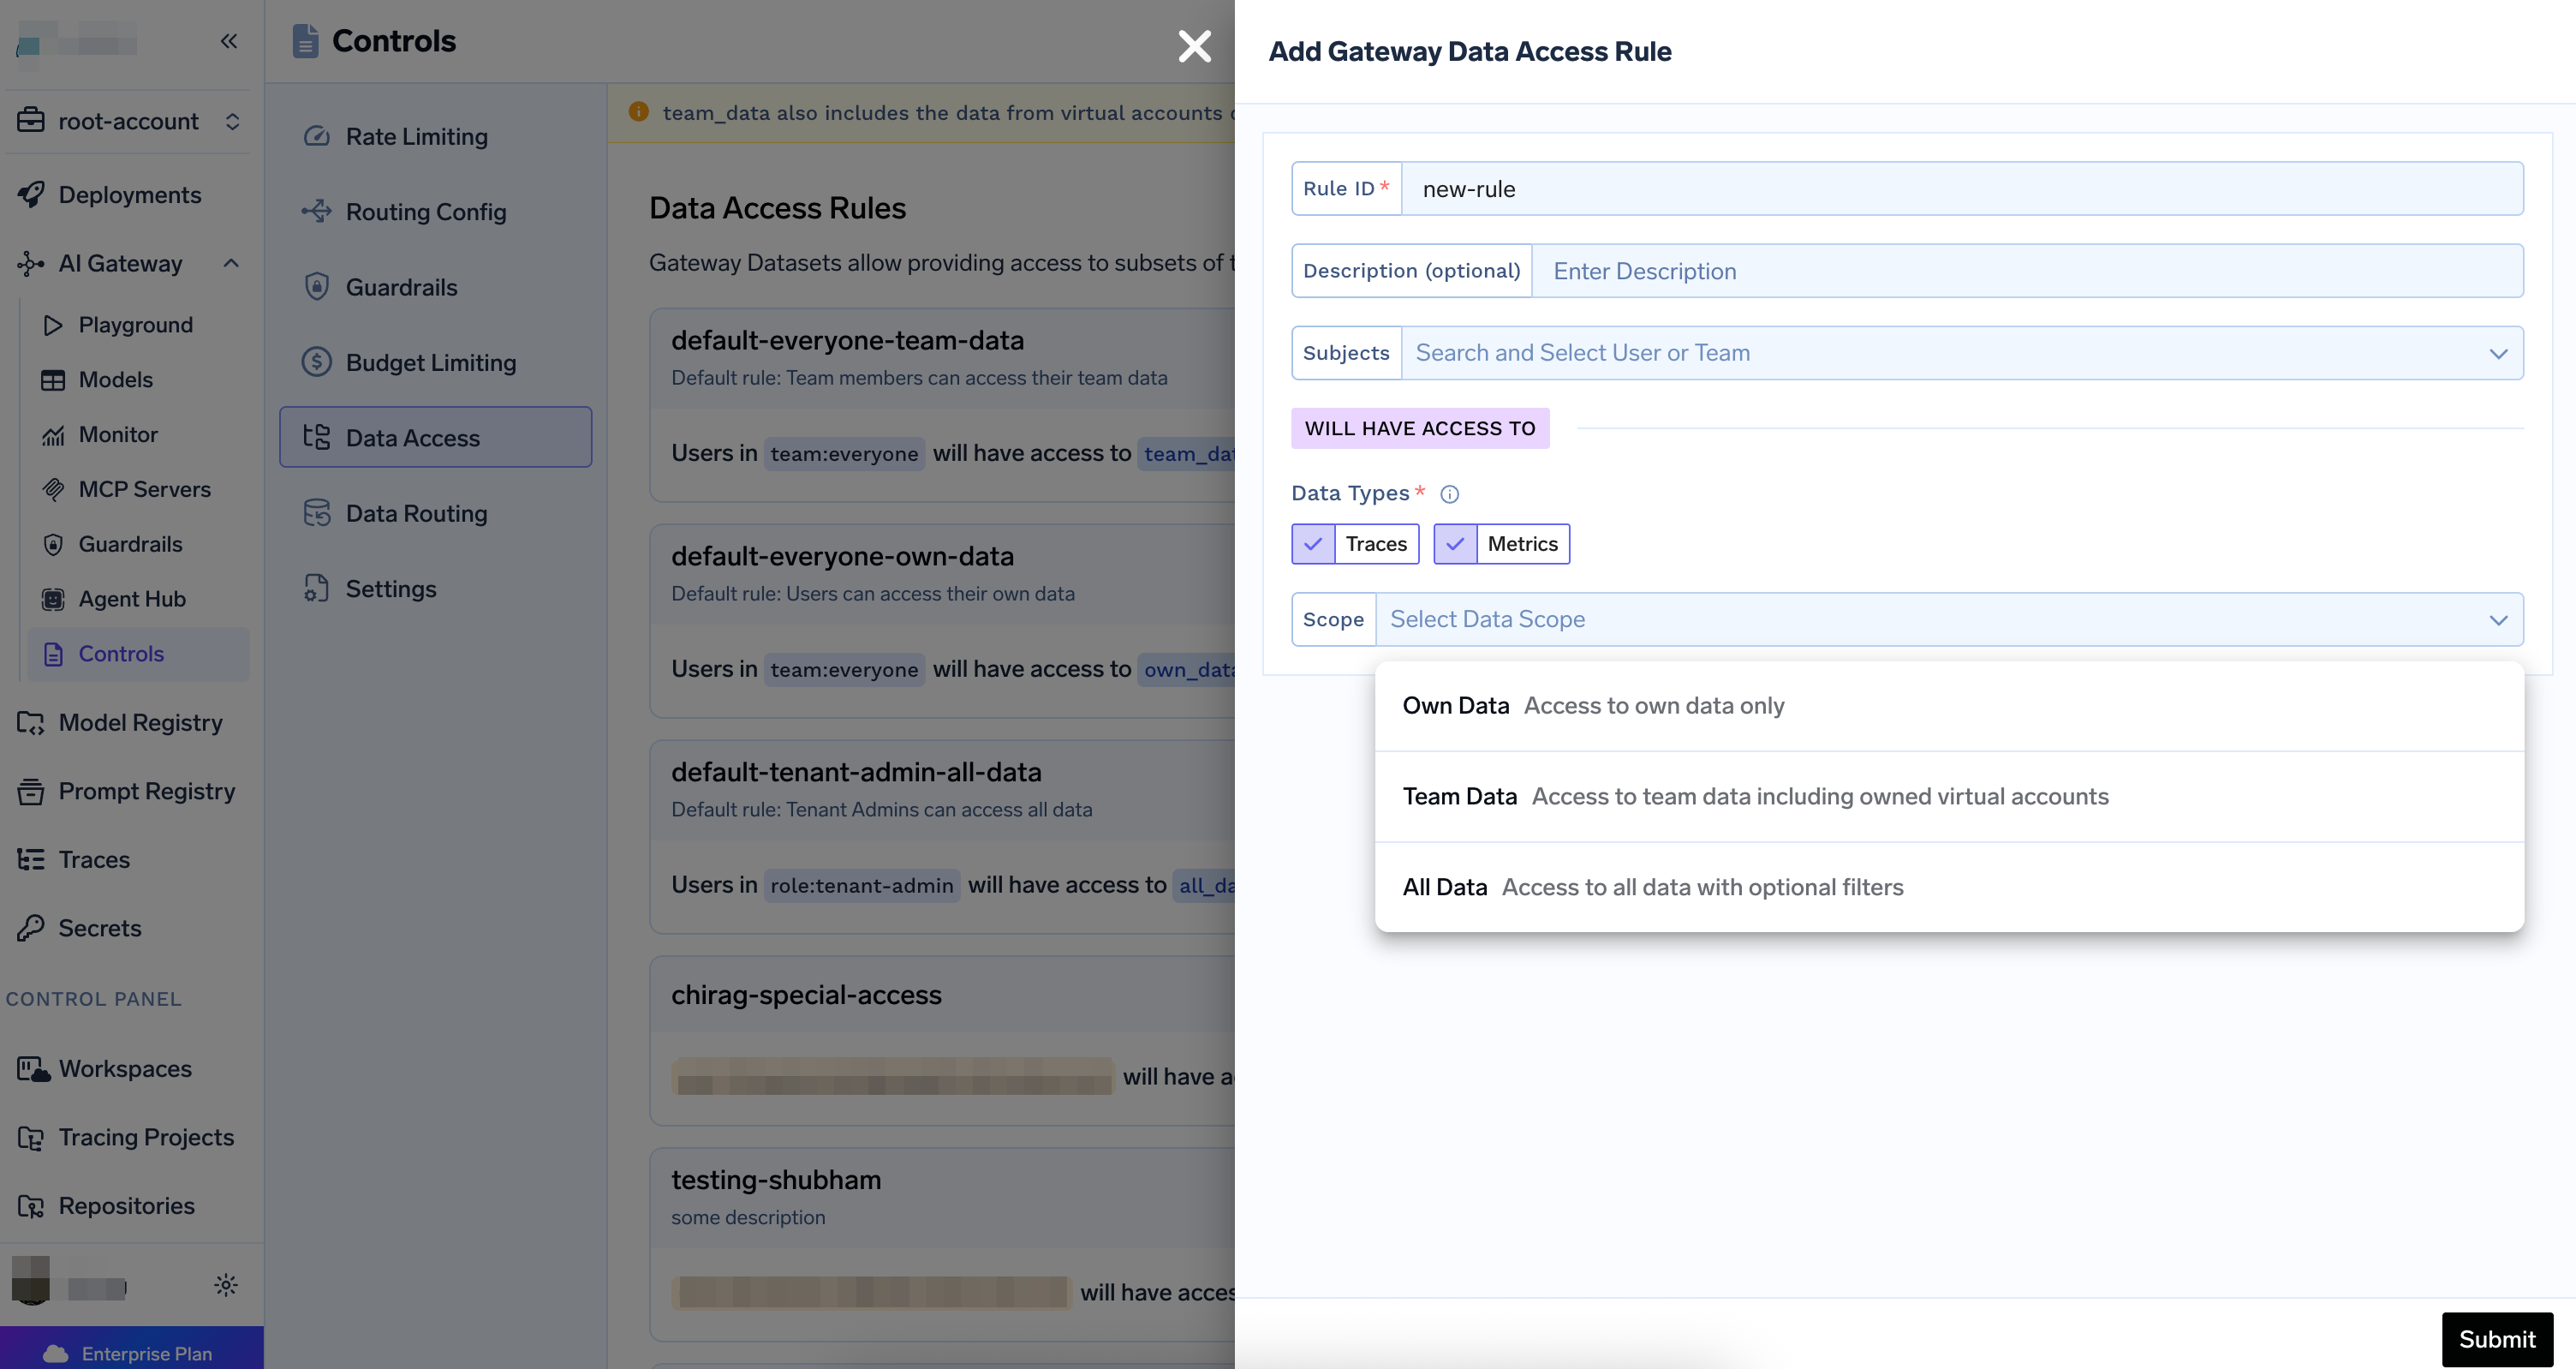The image size is (2576, 1369).
Task: Open the root-account switcher
Action: (x=129, y=121)
